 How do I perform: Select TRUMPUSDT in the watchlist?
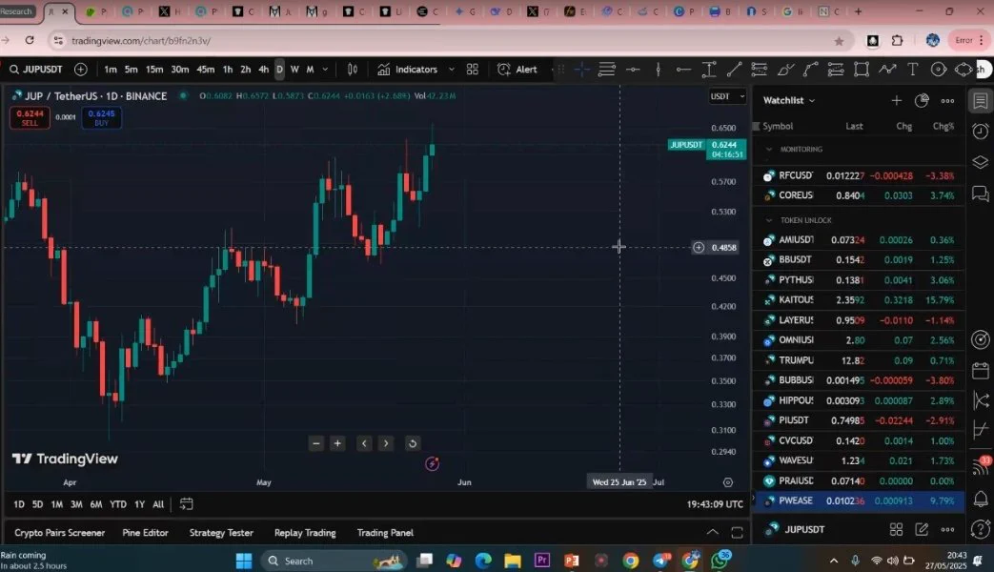tap(859, 360)
